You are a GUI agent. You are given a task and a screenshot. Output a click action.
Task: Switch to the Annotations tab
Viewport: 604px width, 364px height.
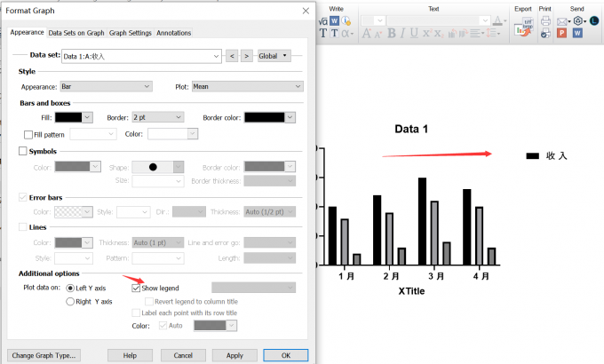coord(174,33)
